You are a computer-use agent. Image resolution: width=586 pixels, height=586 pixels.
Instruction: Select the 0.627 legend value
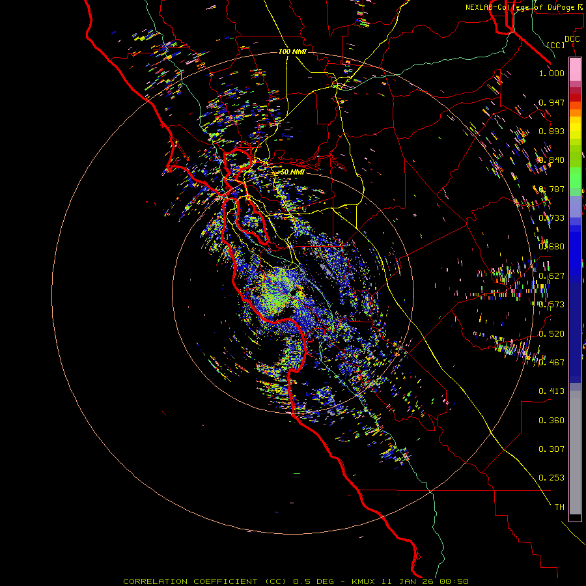tap(551, 276)
